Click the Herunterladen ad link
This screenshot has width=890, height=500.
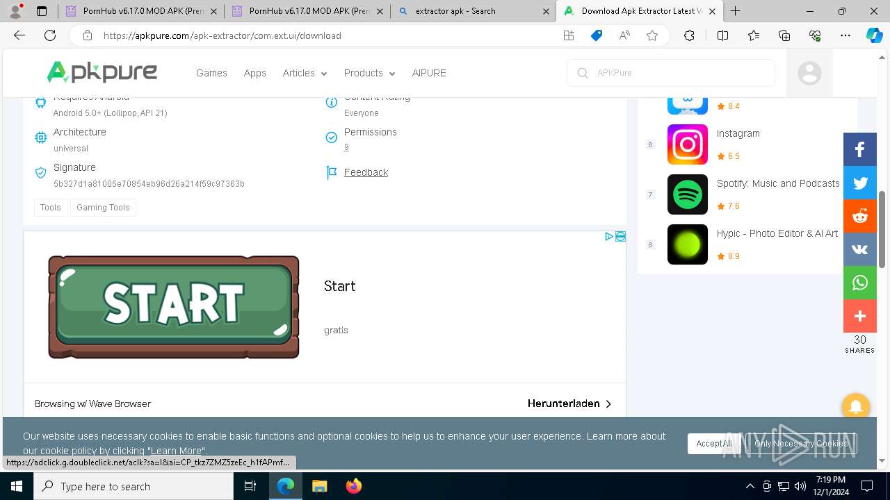coord(569,403)
